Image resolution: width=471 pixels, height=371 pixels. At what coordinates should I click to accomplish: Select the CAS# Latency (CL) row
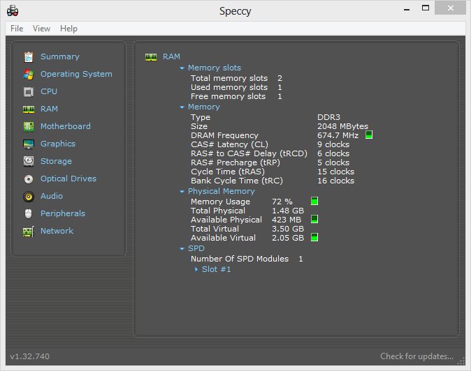(x=270, y=144)
